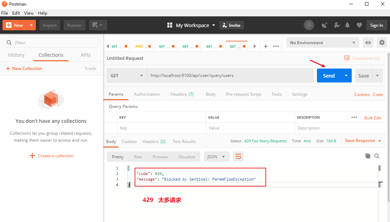The image size is (390, 222).
Task: Open the JSON format dropdown
Action: tap(216, 157)
